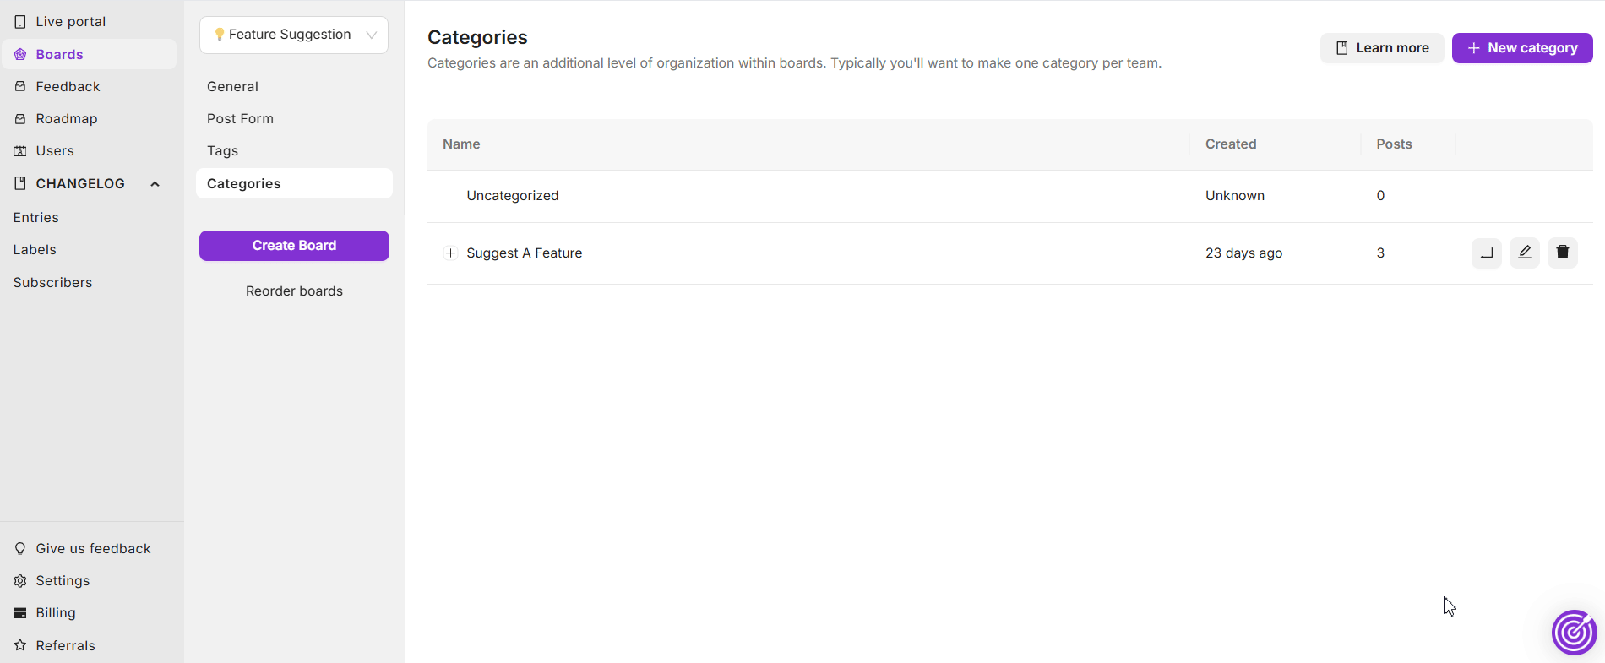1605x663 pixels.
Task: Click the Create Board button
Action: coord(294,246)
